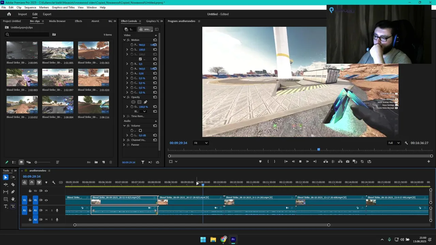Viewport: 436px width, 245px height.
Task: Select the Razor tool
Action: pyautogui.click(x=13, y=184)
